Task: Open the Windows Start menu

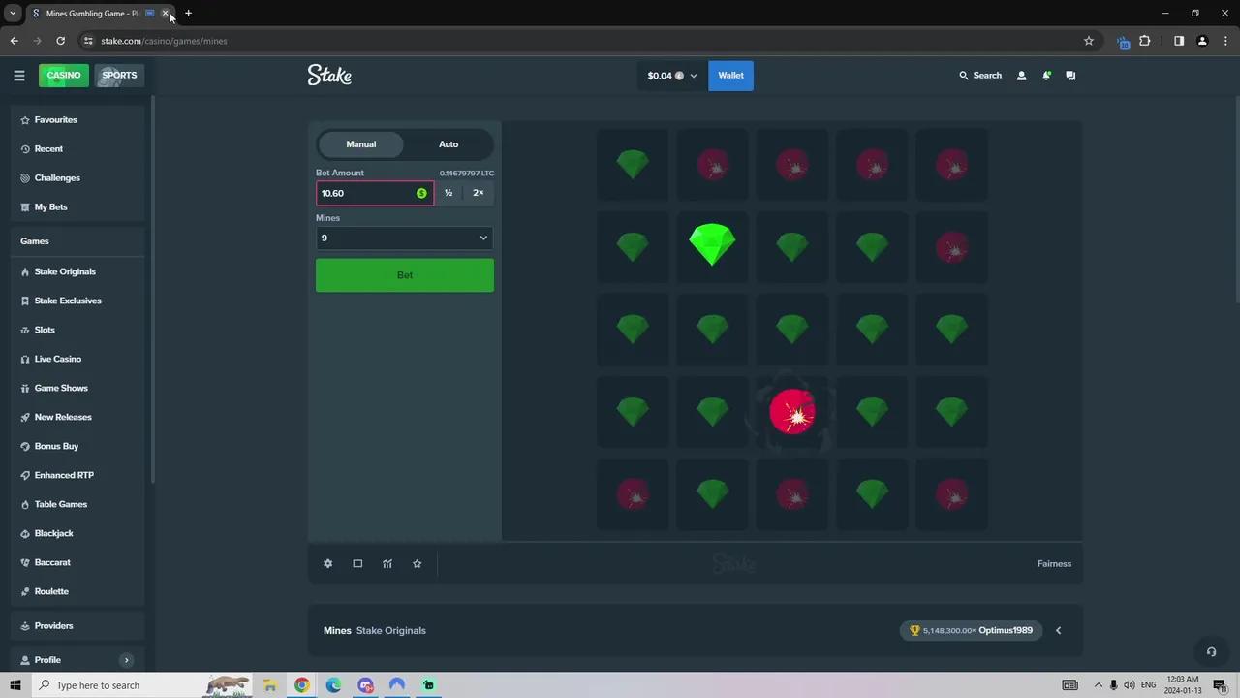Action: (x=15, y=685)
